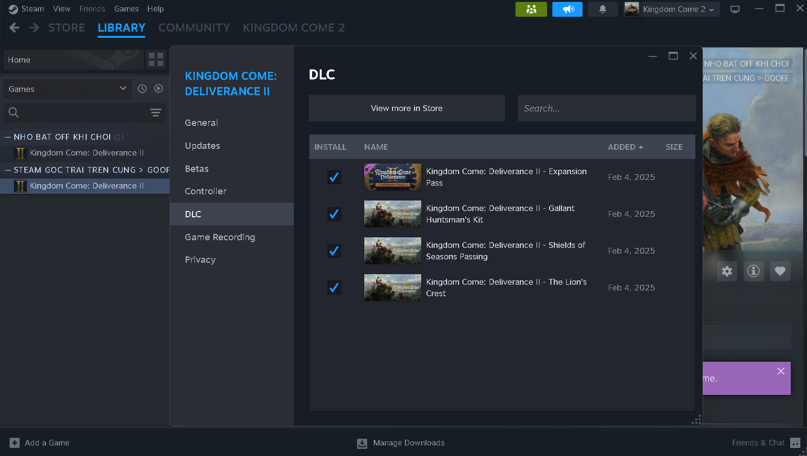This screenshot has width=807, height=456.
Task: Click the Manage Downloads icon
Action: point(362,444)
